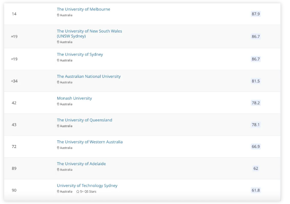Viewport: 290px width, 204px height.
Task: Click rank 43 in the Queensland row
Action: coord(14,125)
